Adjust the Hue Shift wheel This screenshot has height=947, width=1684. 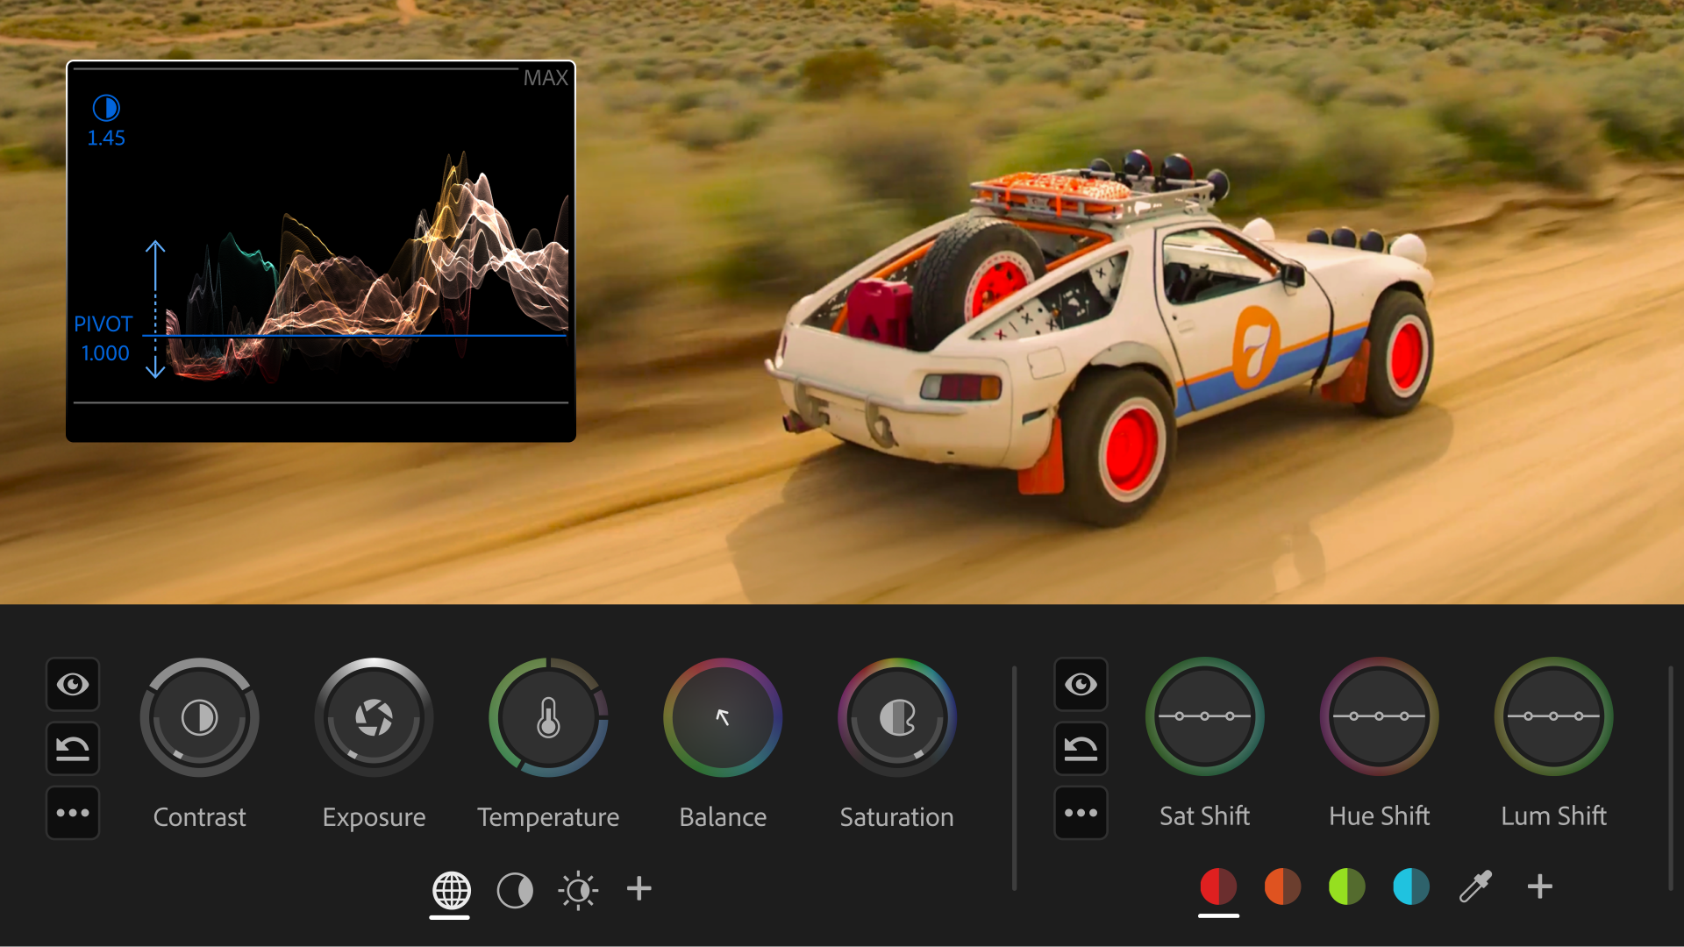tap(1379, 716)
